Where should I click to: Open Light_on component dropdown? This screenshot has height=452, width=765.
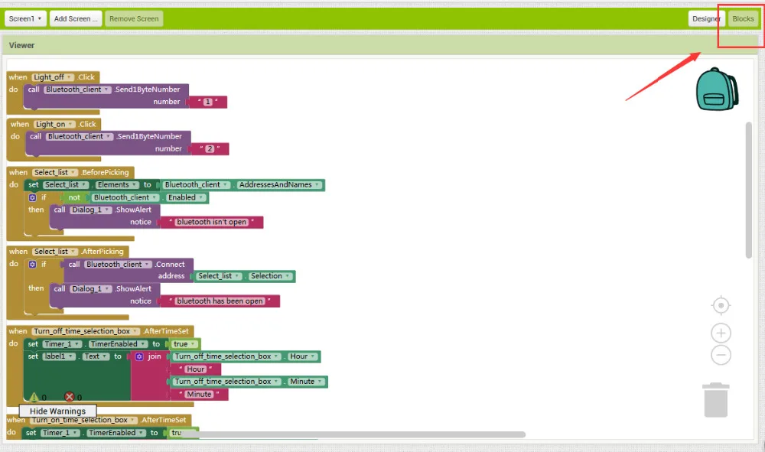click(54, 125)
